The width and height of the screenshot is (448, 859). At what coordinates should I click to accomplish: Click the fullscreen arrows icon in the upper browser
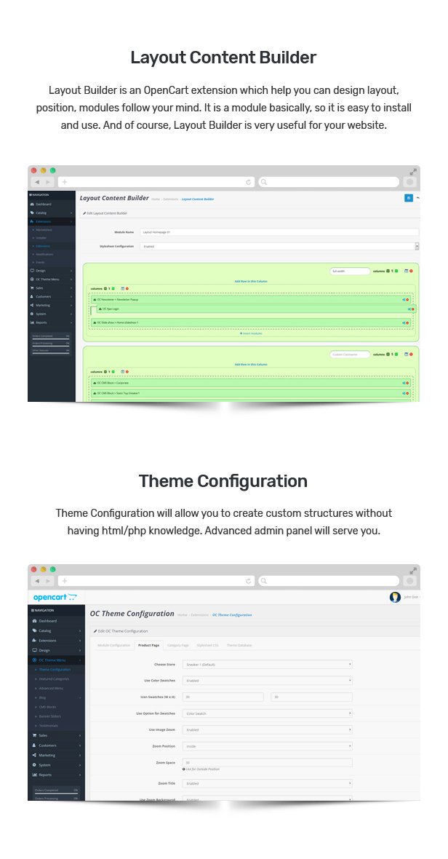[413, 172]
